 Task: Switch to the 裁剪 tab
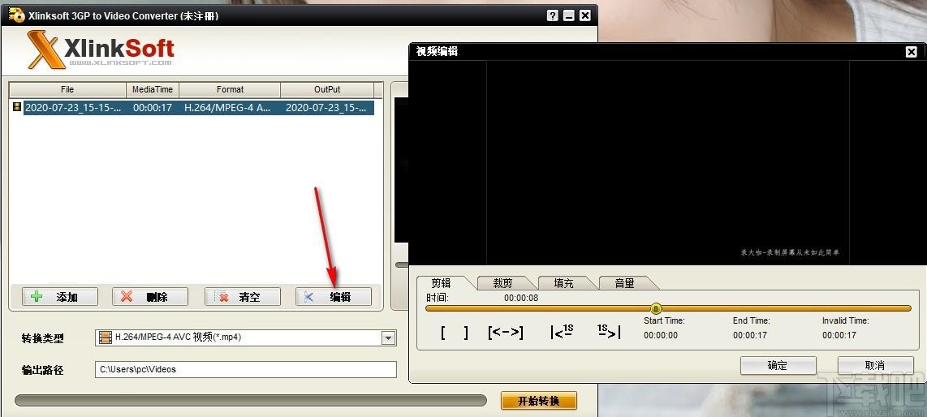pyautogui.click(x=503, y=283)
